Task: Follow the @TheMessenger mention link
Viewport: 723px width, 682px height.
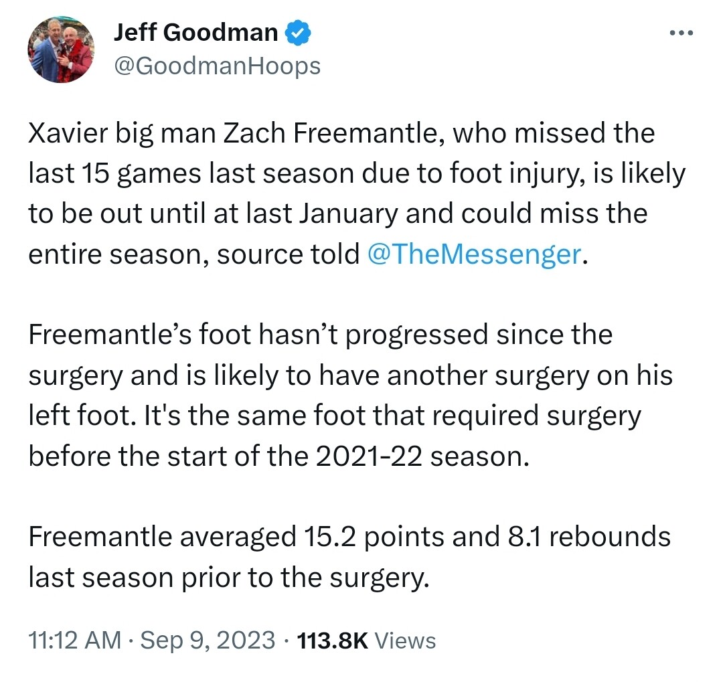Action: click(475, 254)
